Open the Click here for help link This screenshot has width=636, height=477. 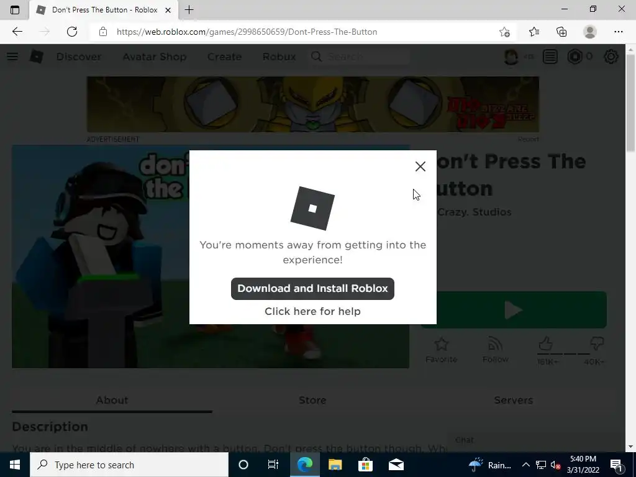point(312,311)
